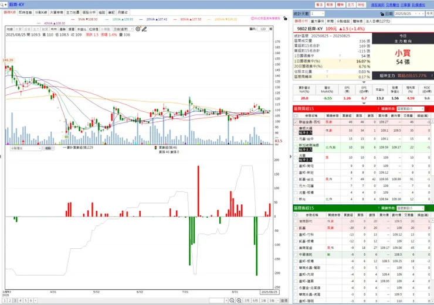
Task: Set chart range to 6月
Action: 255,300
